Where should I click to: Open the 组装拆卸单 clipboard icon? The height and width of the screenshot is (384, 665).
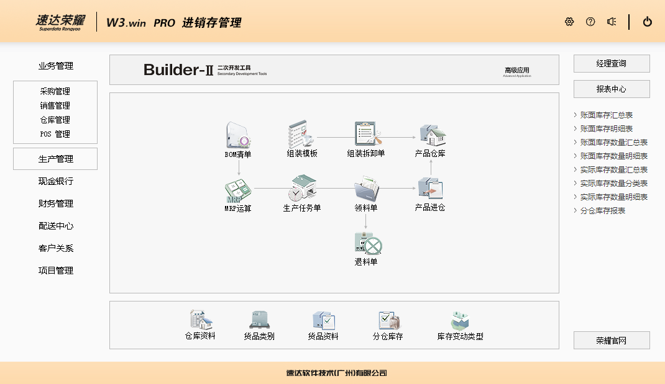point(366,134)
